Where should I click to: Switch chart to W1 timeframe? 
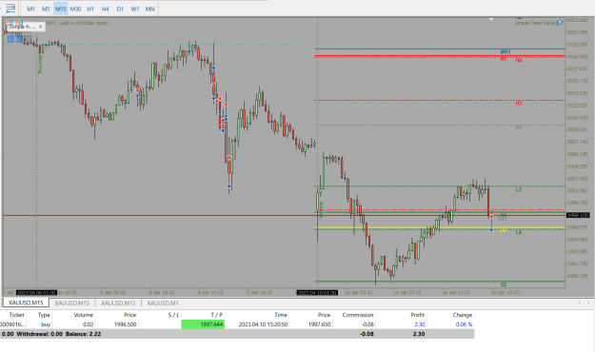coord(135,9)
